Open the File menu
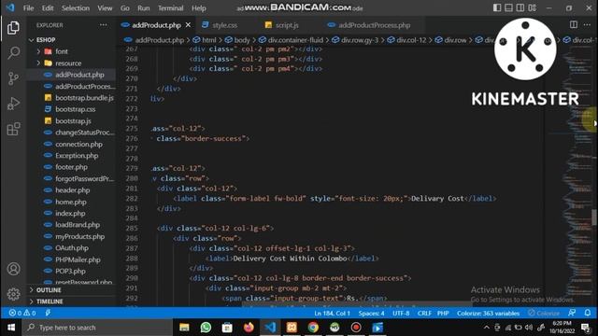Screen dimensions: 598x336 click(x=28, y=8)
